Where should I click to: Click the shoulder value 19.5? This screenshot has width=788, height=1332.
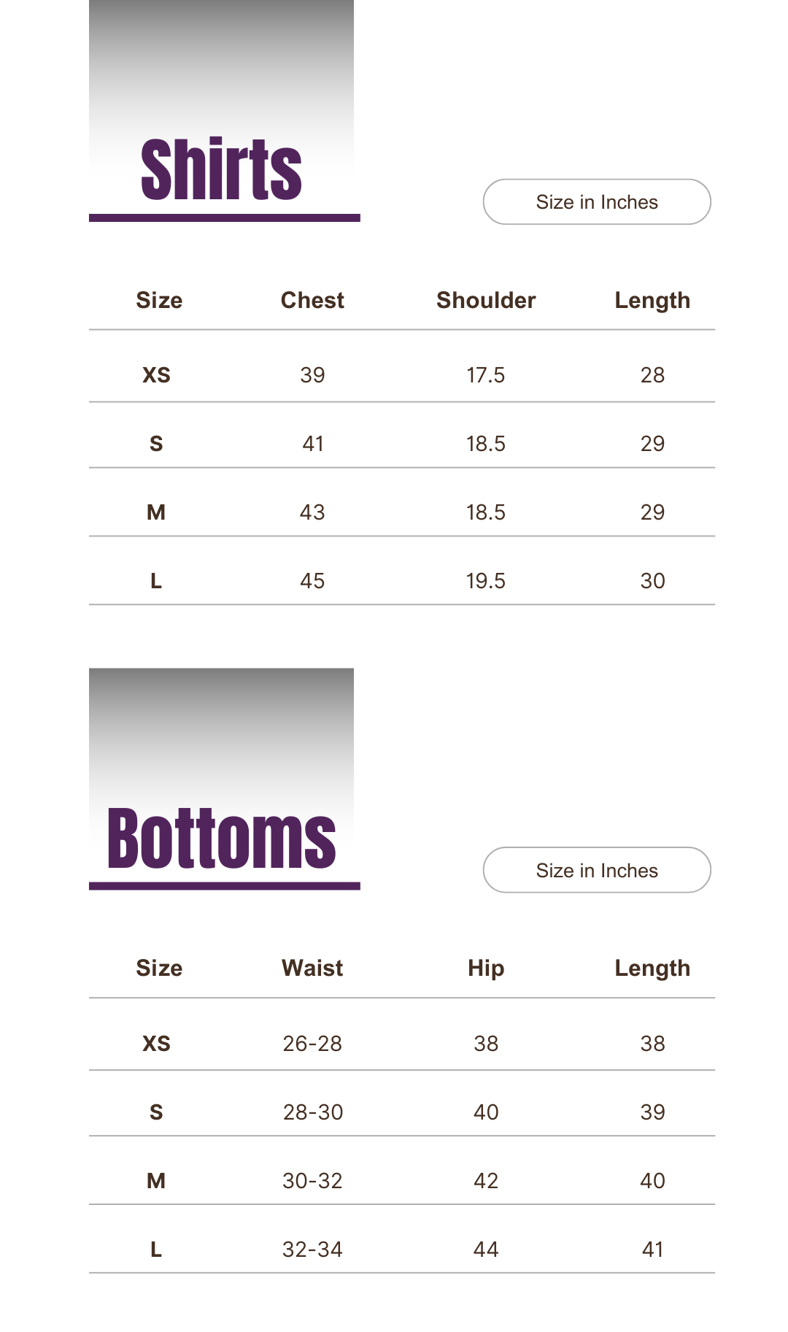[486, 581]
